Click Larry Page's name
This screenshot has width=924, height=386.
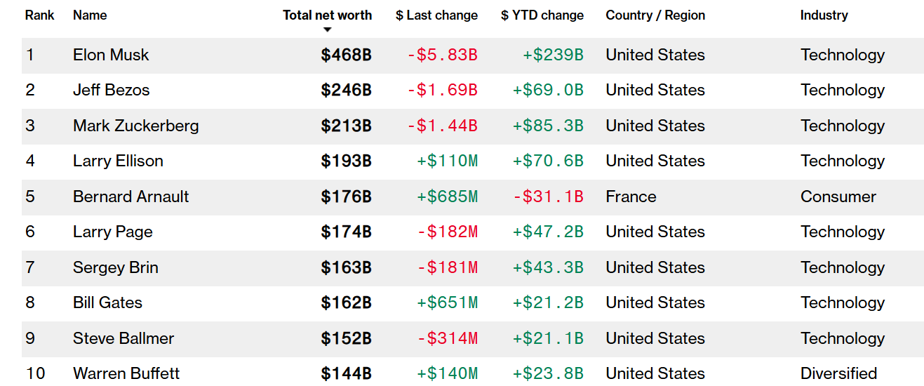coord(113,232)
